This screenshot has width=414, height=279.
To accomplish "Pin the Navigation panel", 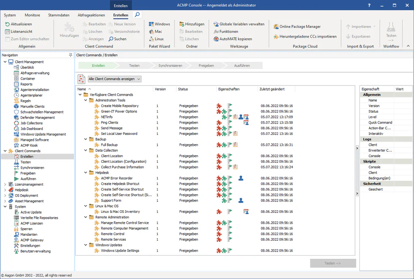I will [x=71, y=55].
